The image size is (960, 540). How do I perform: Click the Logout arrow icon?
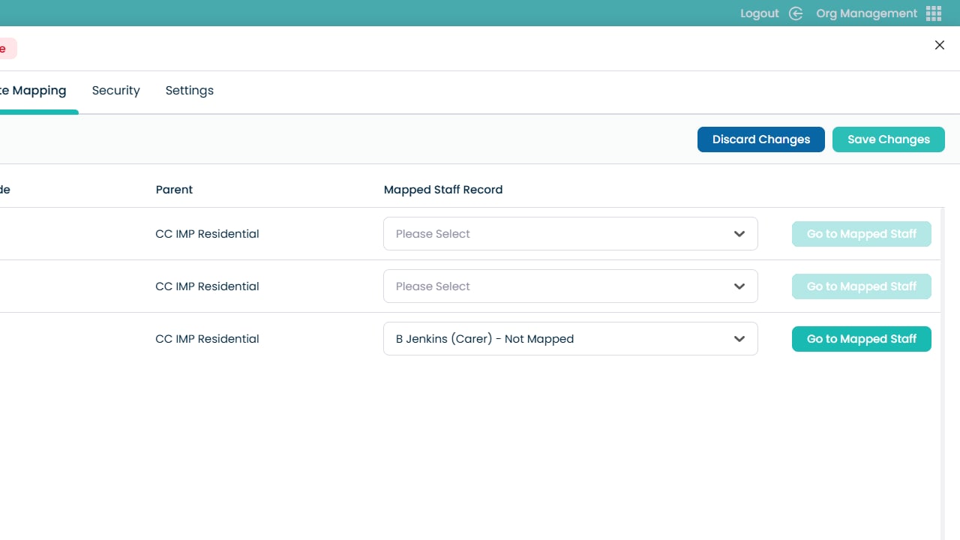coord(796,13)
